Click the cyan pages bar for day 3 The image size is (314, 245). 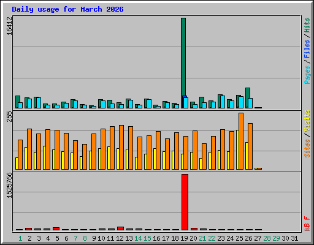[x=39, y=103]
